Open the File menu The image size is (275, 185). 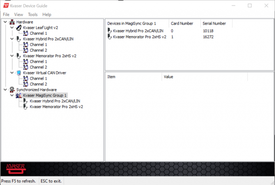(6, 14)
